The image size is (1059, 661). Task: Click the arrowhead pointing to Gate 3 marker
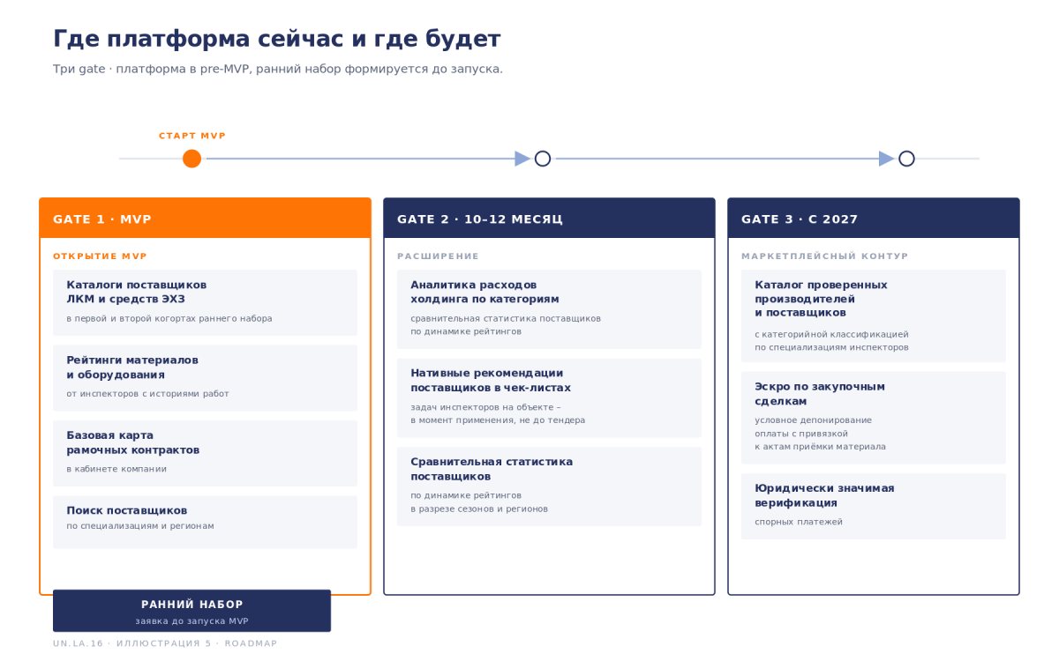(x=887, y=159)
